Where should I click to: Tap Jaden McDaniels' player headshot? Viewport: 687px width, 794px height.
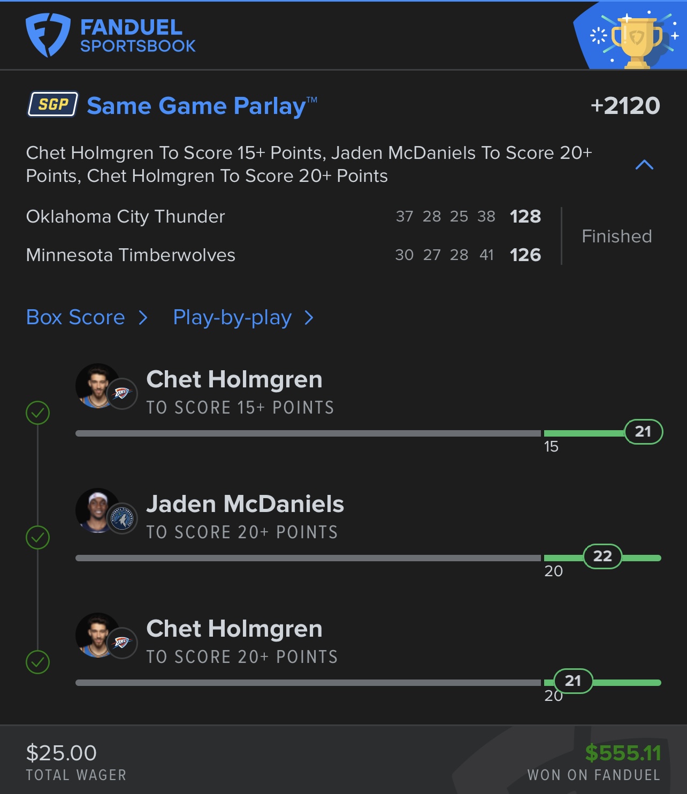(x=96, y=510)
